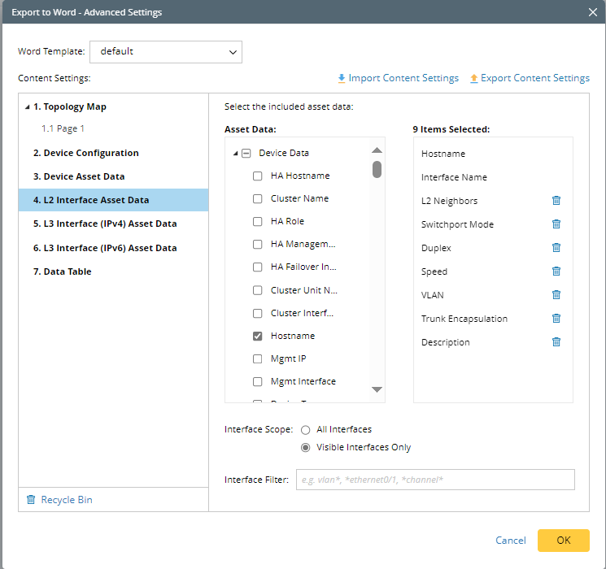Click the Asset Data scrollbar thumb
This screenshot has height=569, width=606.
click(377, 169)
